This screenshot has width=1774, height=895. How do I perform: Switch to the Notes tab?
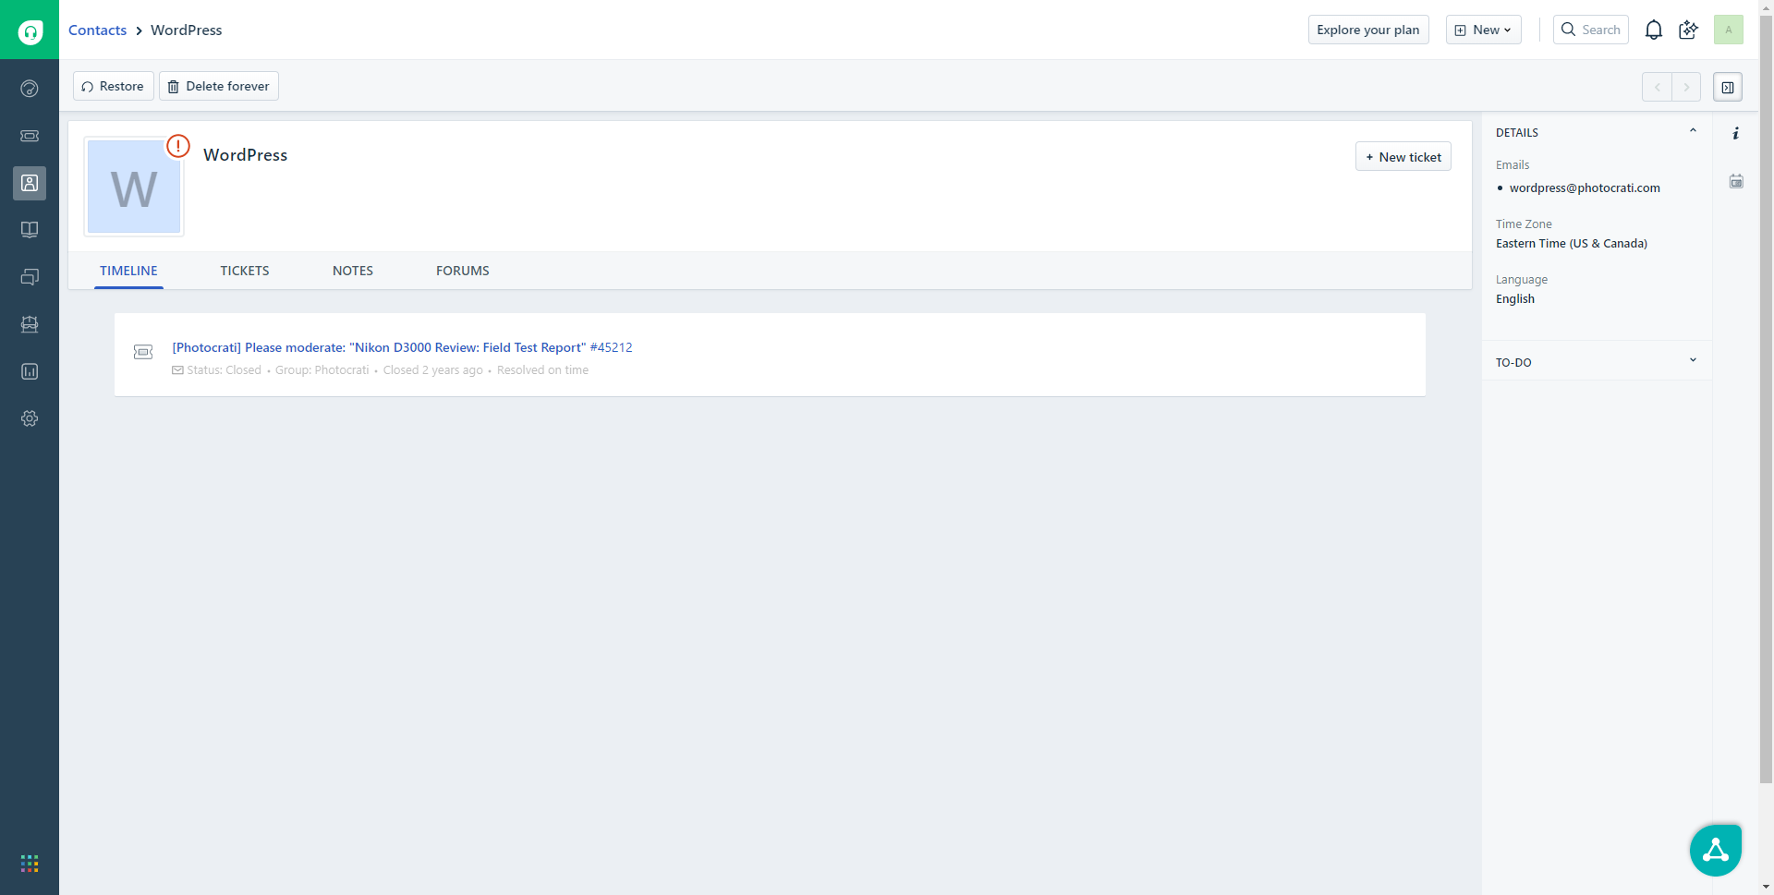point(353,271)
